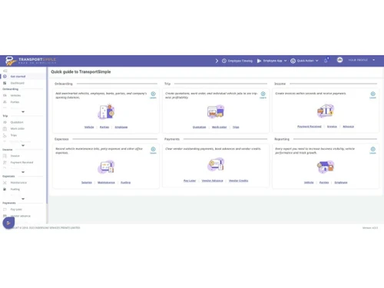The image size is (384, 288).
Task: Click the Learn icon in the Onboarding card
Action: tap(153, 94)
